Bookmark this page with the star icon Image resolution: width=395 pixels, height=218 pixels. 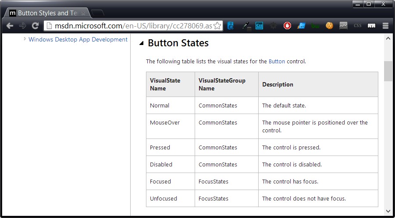click(217, 26)
